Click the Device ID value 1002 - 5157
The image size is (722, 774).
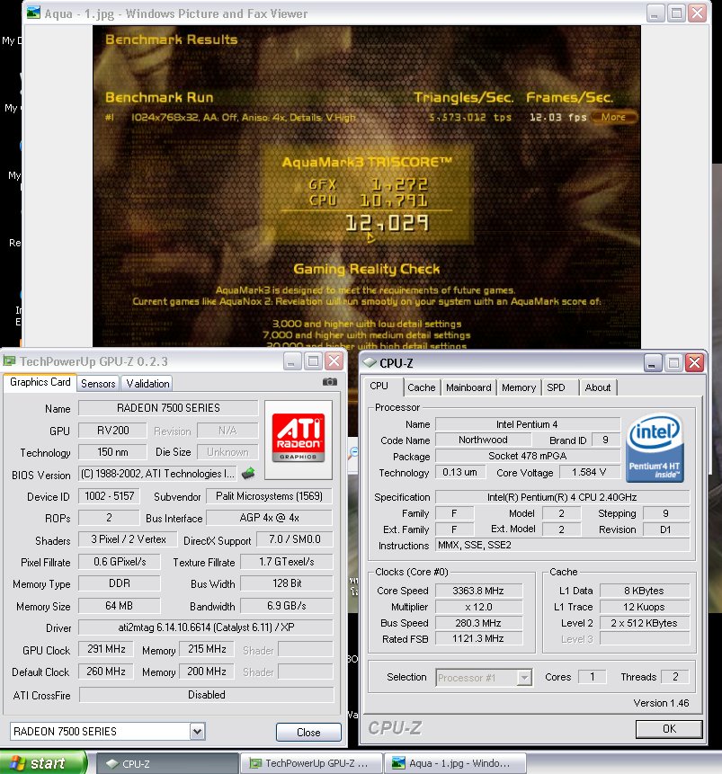[x=109, y=496]
